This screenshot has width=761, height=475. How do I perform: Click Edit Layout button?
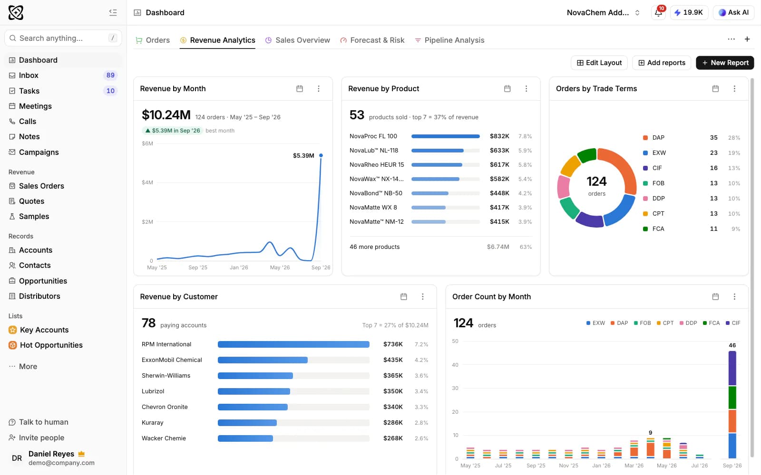pos(599,63)
